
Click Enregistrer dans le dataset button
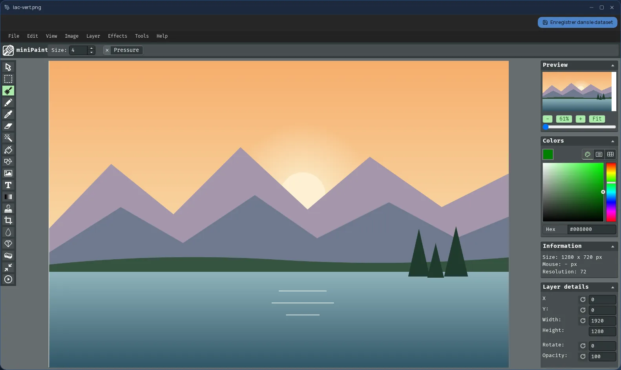577,22
